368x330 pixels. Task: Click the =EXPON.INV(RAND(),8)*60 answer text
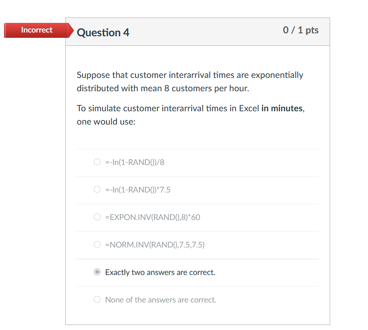152,217
